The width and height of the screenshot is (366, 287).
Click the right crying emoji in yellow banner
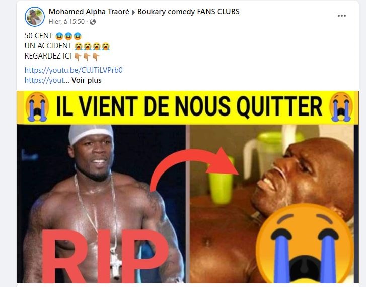pyautogui.click(x=341, y=107)
